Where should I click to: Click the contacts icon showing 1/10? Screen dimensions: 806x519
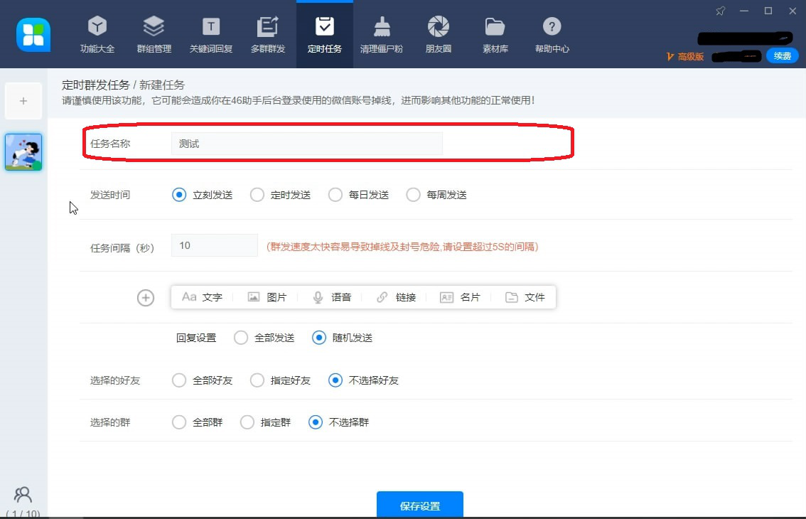coord(23,495)
